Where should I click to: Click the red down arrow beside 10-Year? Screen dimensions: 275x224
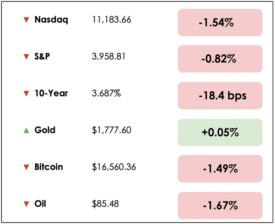point(26,94)
